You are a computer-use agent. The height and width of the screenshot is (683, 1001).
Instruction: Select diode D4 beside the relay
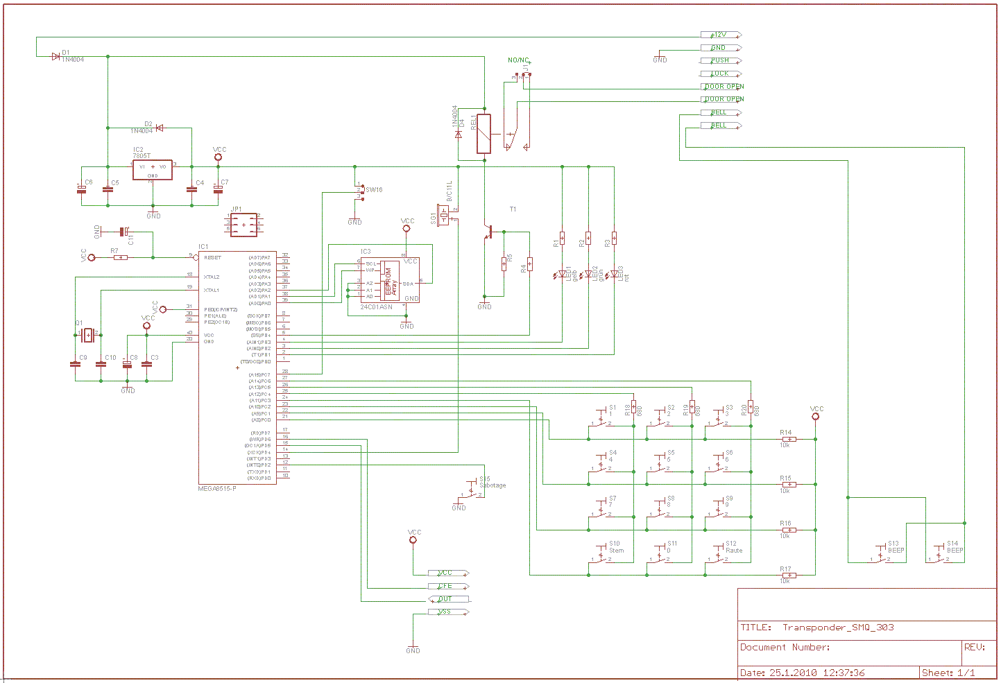458,135
